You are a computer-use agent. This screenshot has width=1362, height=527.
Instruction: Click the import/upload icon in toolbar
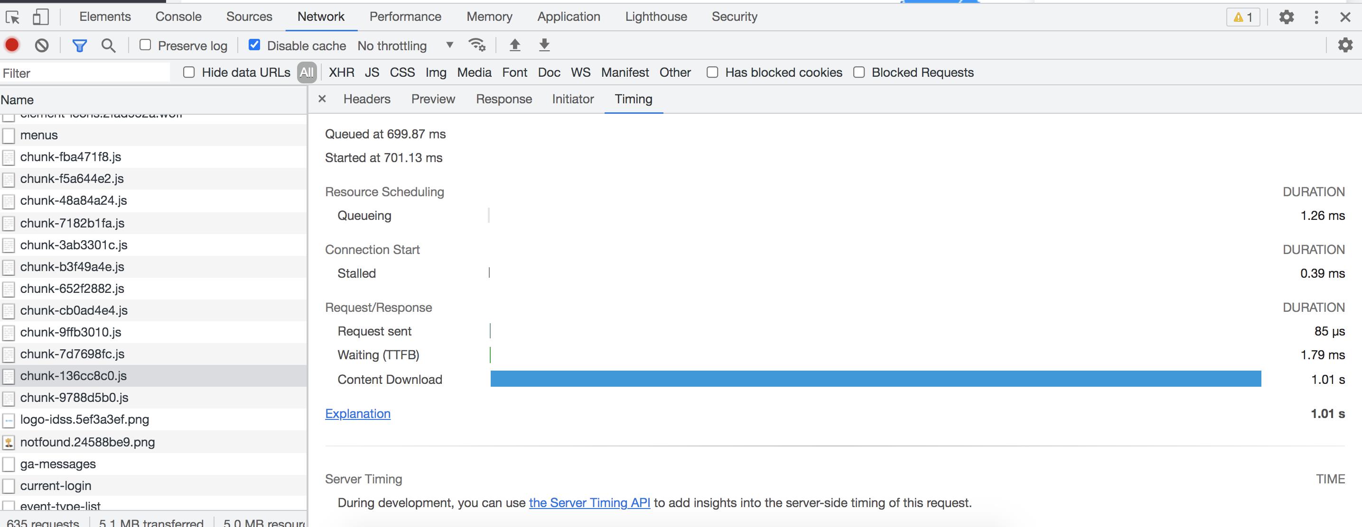[515, 45]
